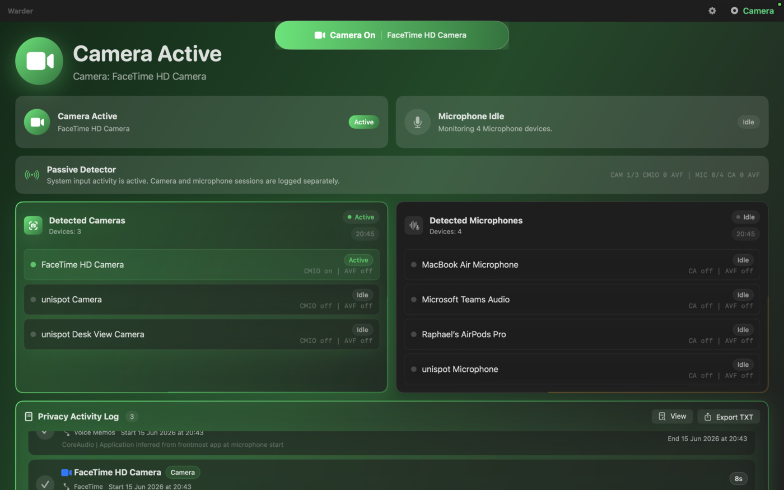Click the Microphone Idle card's microphone icon
784x490 pixels.
(x=417, y=122)
